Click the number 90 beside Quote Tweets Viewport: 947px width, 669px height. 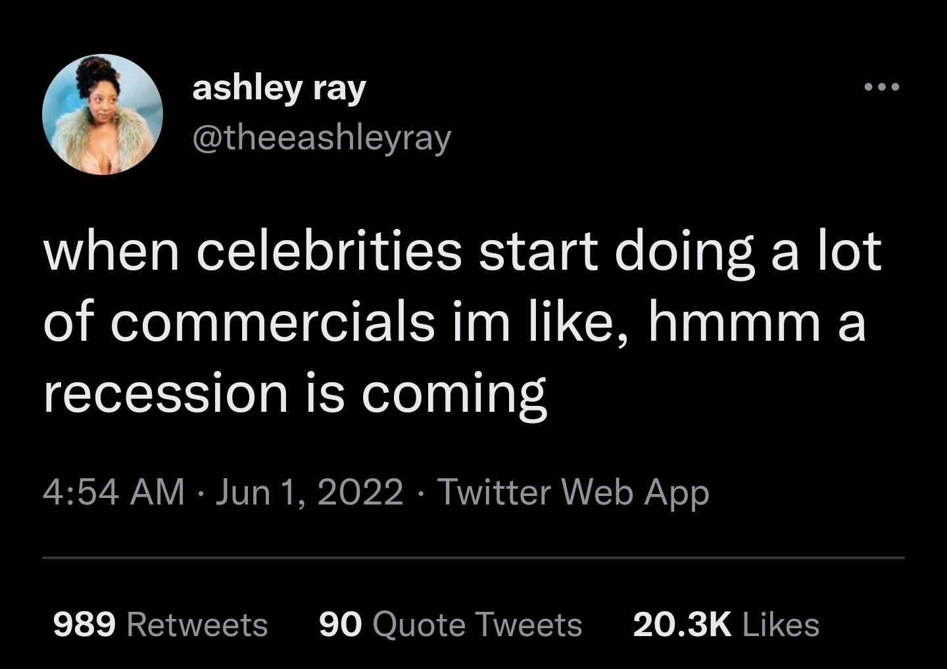pos(340,624)
